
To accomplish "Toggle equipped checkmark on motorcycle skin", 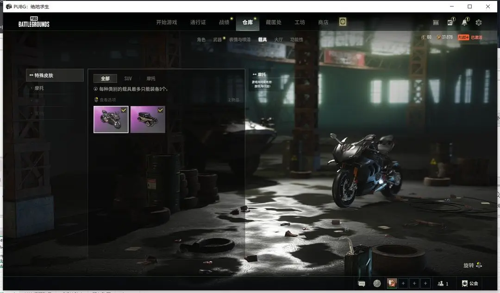I will click(124, 110).
